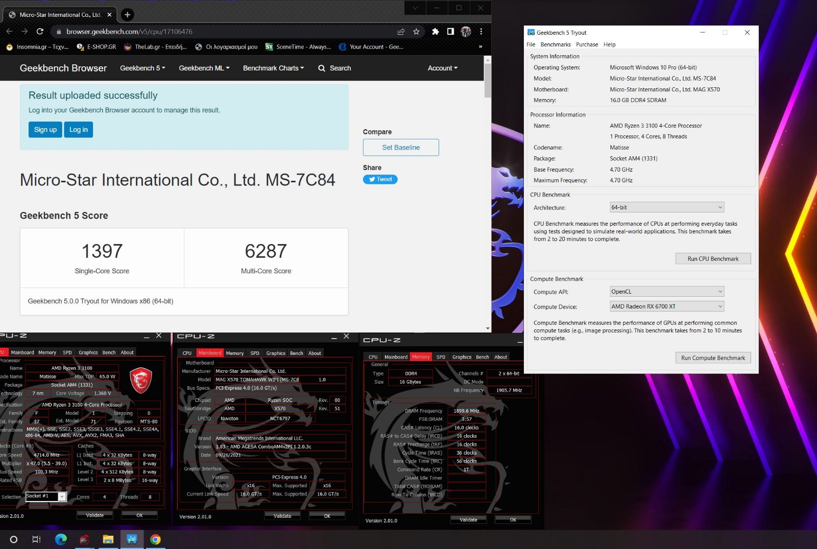The image size is (817, 549).
Task: Switch to Graphics tab in Memory CPU-Z window
Action: [462, 357]
